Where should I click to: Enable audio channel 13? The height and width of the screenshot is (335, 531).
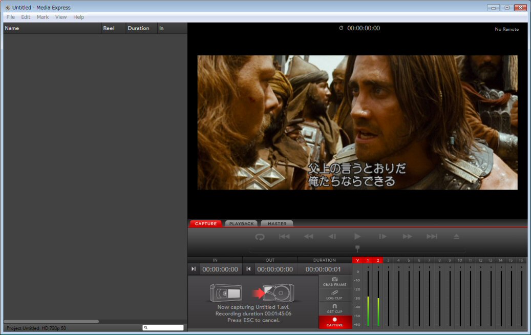click(491, 260)
